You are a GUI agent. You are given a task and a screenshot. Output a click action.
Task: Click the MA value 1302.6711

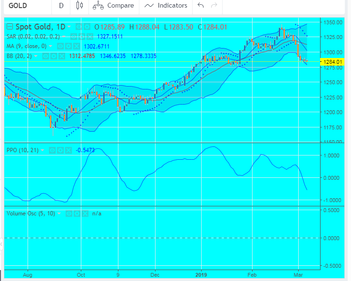pyautogui.click(x=97, y=47)
